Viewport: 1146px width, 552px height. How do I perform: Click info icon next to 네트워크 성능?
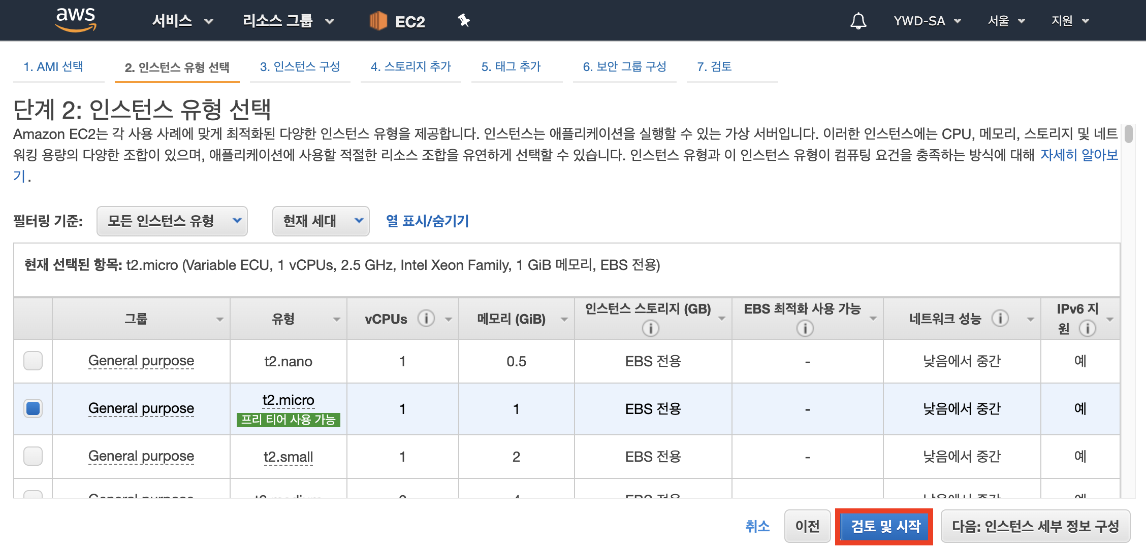pos(1000,319)
